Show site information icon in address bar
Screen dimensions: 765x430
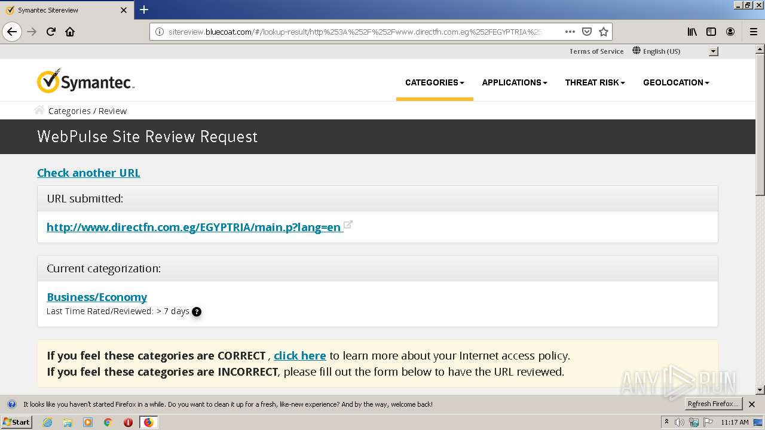point(159,32)
